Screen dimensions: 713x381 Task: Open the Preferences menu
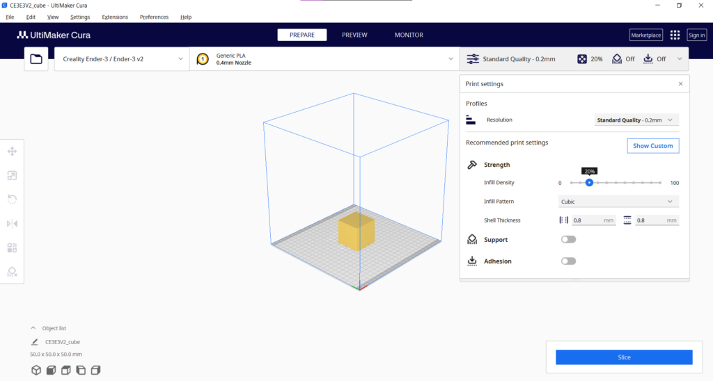pos(154,17)
